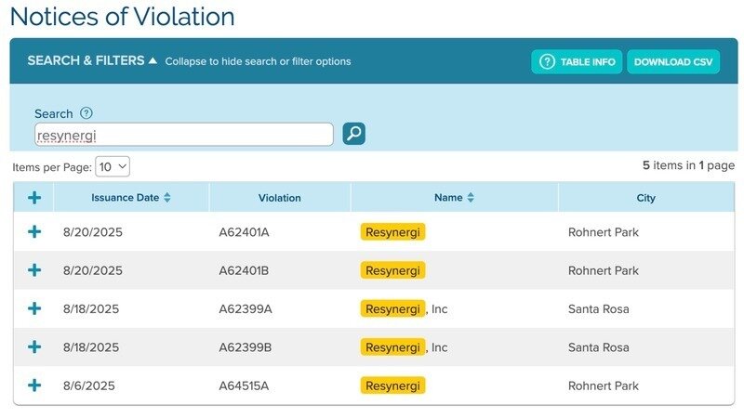The width and height of the screenshot is (744, 418).
Task: Click the magnifying glass search button
Action: coord(353,134)
